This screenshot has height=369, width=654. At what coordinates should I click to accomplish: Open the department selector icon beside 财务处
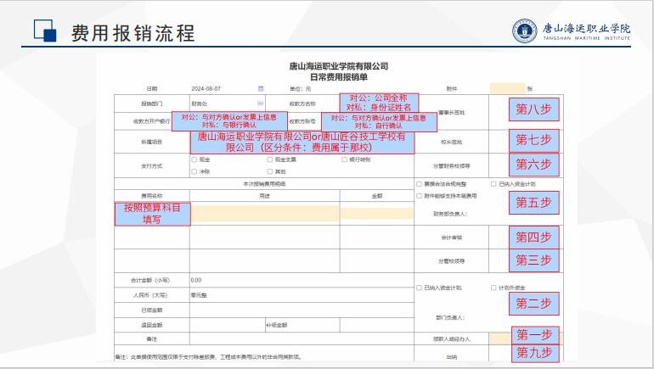pyautogui.click(x=261, y=103)
